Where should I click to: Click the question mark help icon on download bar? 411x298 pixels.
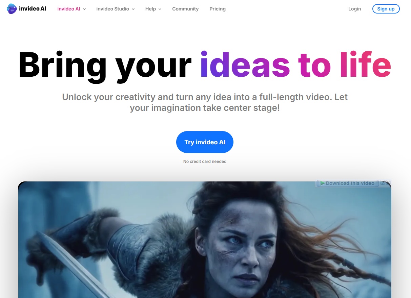coord(383,183)
